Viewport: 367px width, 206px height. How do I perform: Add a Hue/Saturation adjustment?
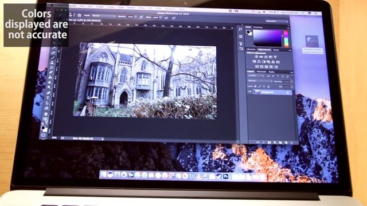(254, 62)
